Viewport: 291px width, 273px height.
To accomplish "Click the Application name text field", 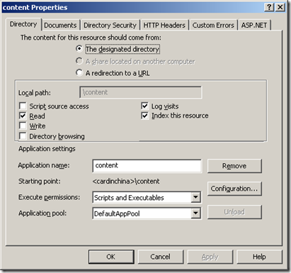I will (x=147, y=165).
